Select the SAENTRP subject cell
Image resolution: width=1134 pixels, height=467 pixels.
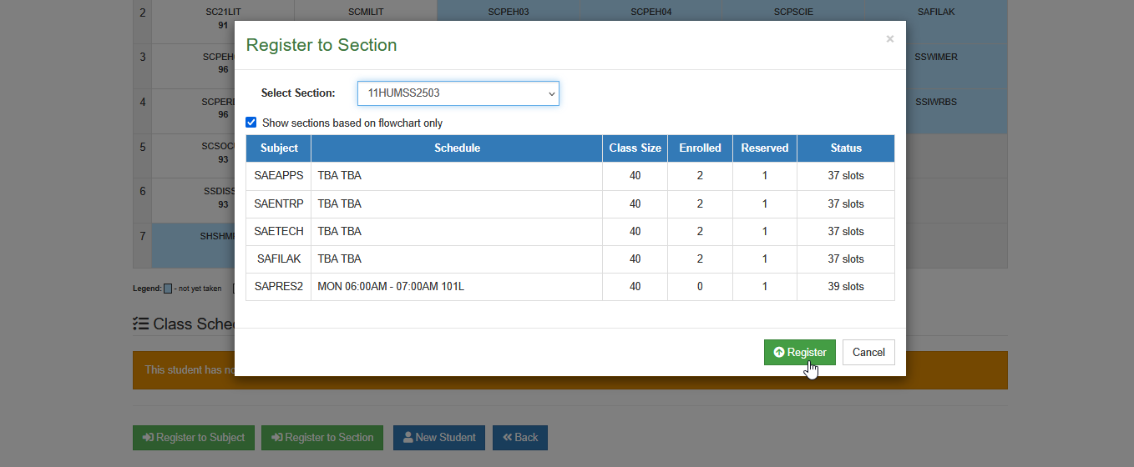pos(279,203)
